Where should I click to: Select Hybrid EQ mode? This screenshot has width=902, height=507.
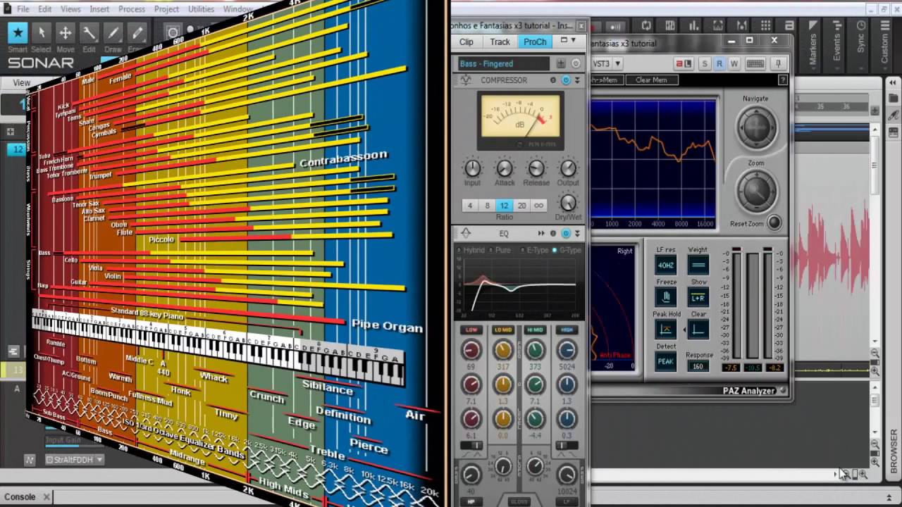[x=470, y=250]
